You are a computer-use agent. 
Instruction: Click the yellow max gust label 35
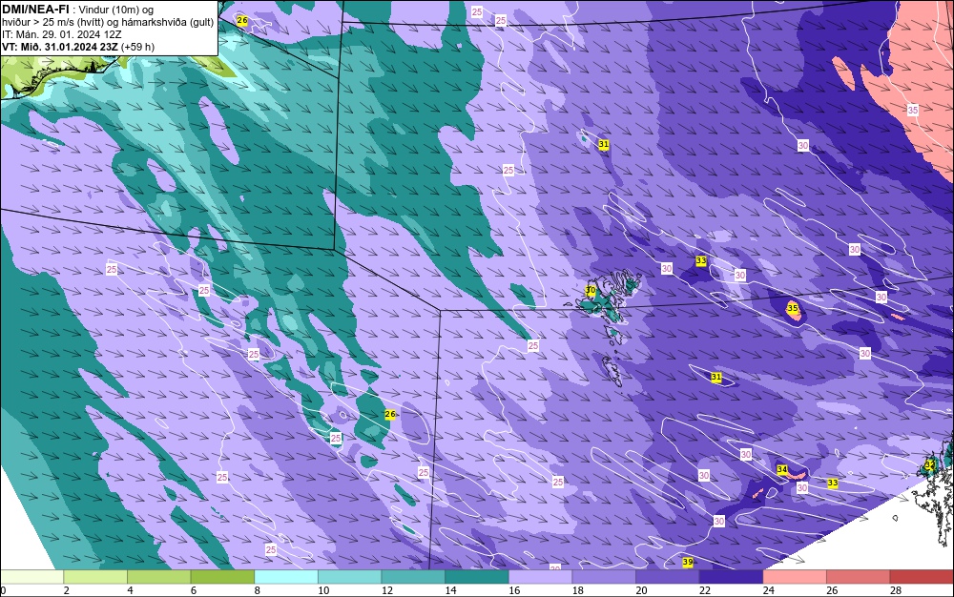click(x=792, y=308)
